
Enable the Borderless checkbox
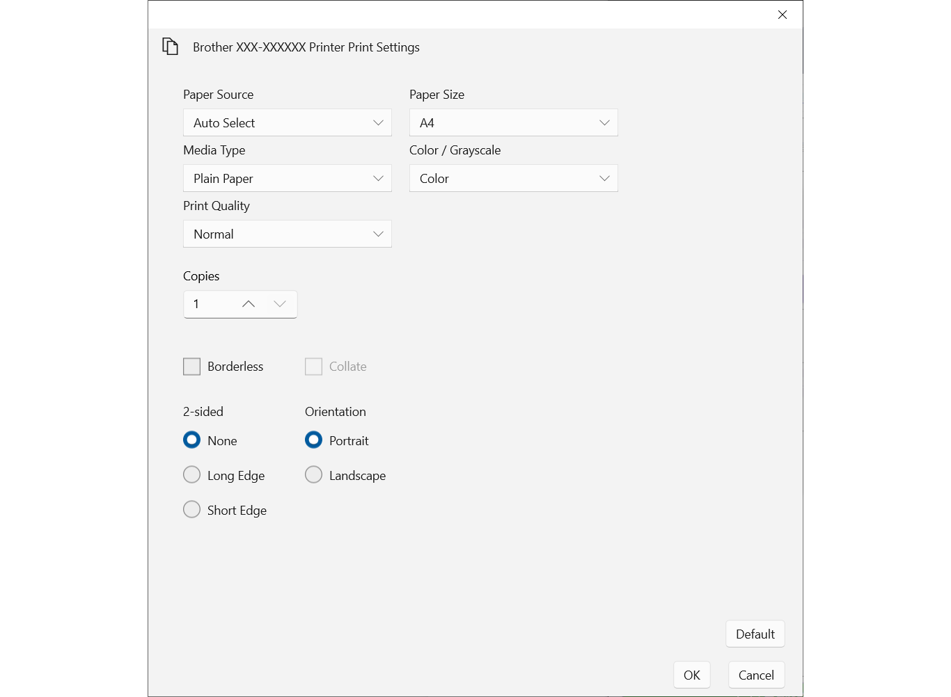pos(192,367)
